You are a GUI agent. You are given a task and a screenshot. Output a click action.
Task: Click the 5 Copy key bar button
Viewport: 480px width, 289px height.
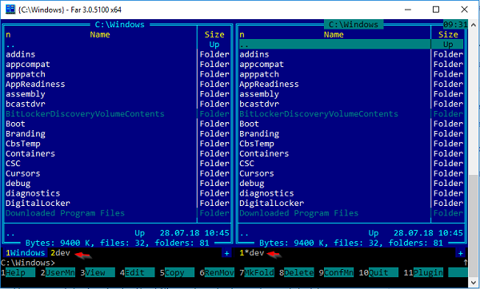click(x=178, y=272)
